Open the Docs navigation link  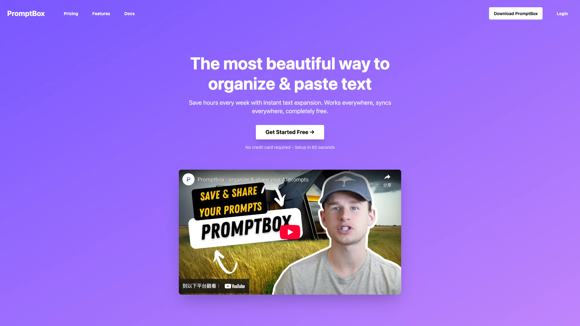129,14
